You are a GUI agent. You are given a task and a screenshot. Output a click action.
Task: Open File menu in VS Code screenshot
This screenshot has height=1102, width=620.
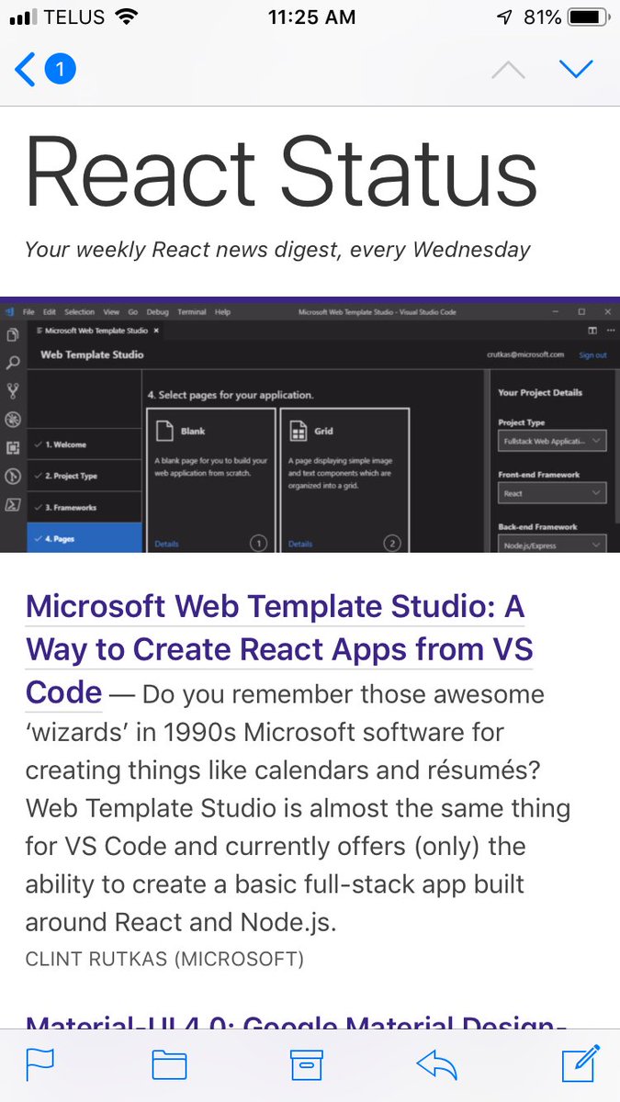pos(28,312)
